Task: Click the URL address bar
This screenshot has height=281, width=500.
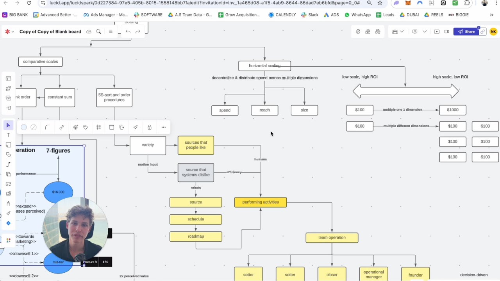Action: tap(204, 3)
